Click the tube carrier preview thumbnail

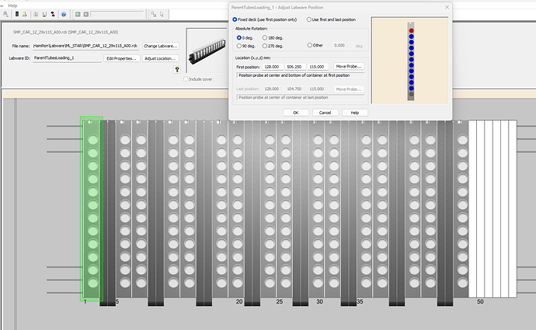(x=207, y=50)
